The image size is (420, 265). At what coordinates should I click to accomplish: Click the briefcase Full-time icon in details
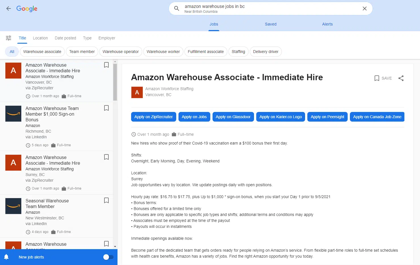(x=174, y=134)
